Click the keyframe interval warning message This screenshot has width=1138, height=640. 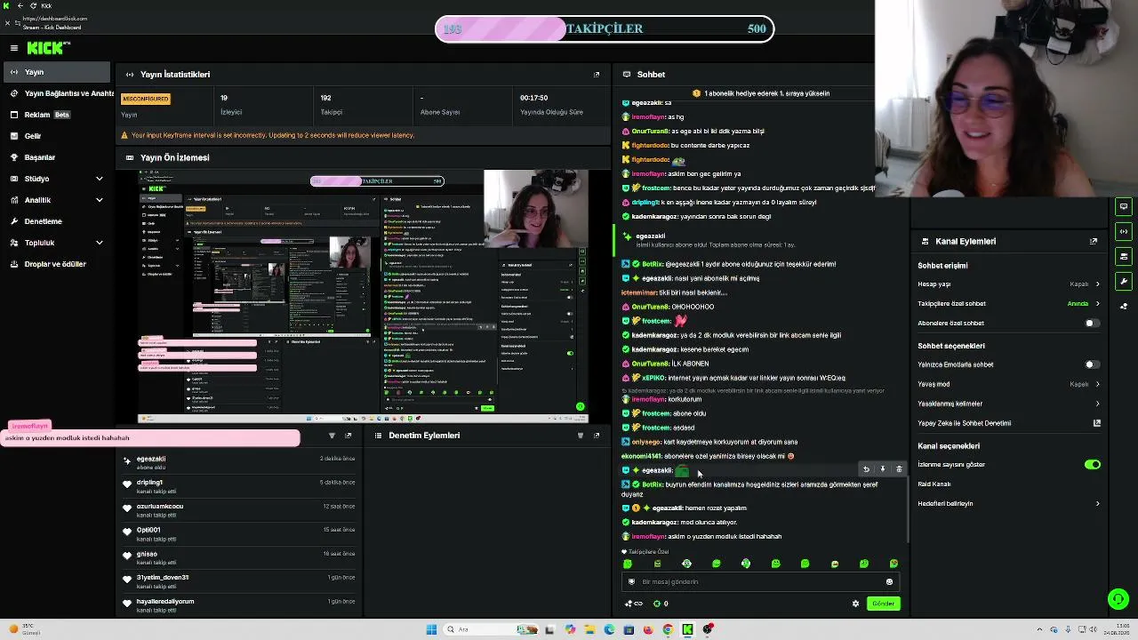coord(273,135)
